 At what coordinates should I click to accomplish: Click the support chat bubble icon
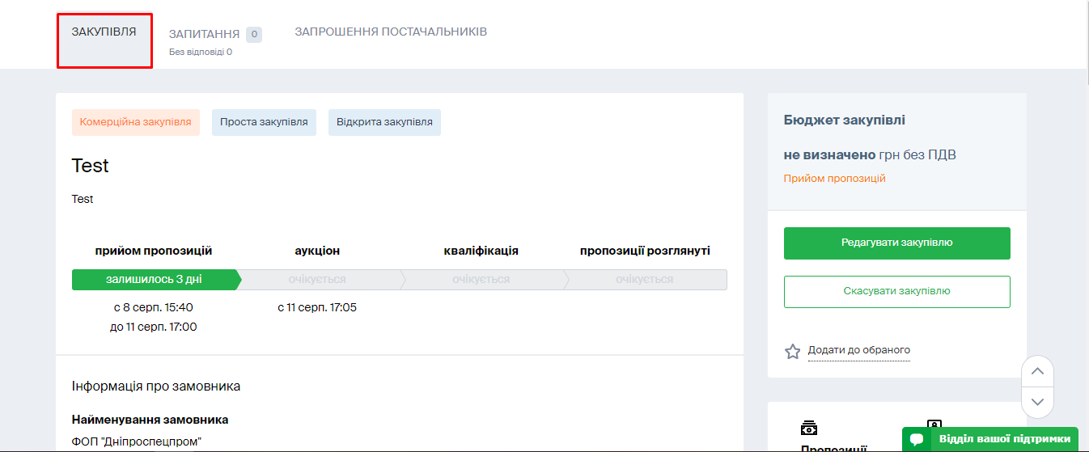[x=917, y=439]
